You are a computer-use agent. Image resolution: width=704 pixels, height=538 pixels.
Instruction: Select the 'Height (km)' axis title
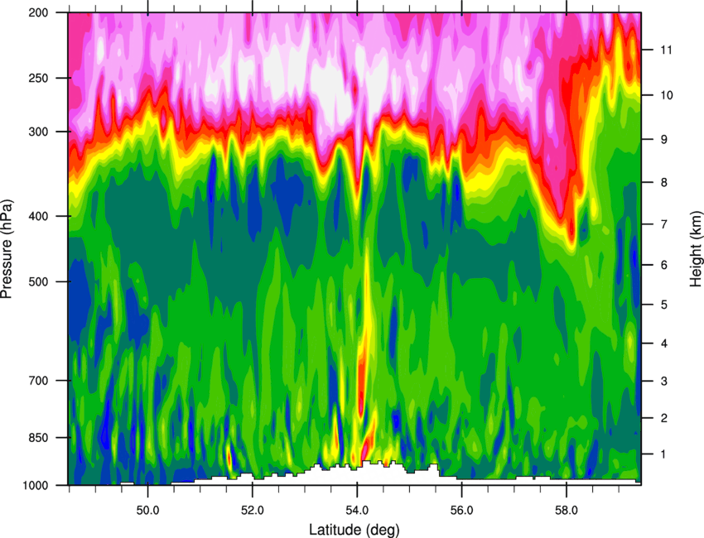tap(696, 248)
